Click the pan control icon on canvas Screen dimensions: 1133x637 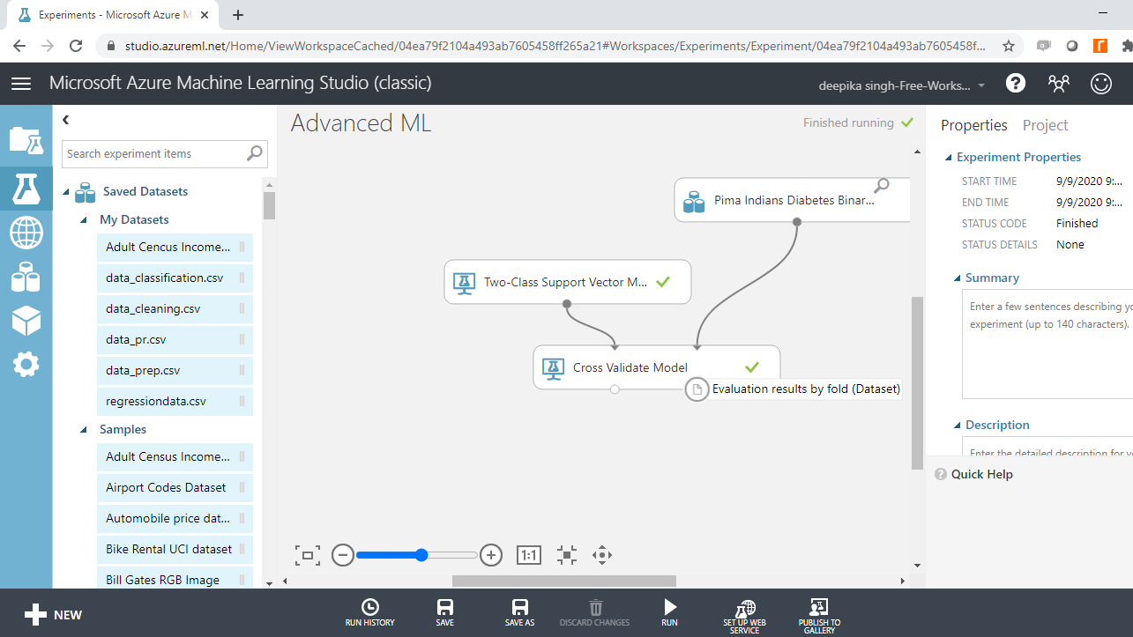point(602,555)
